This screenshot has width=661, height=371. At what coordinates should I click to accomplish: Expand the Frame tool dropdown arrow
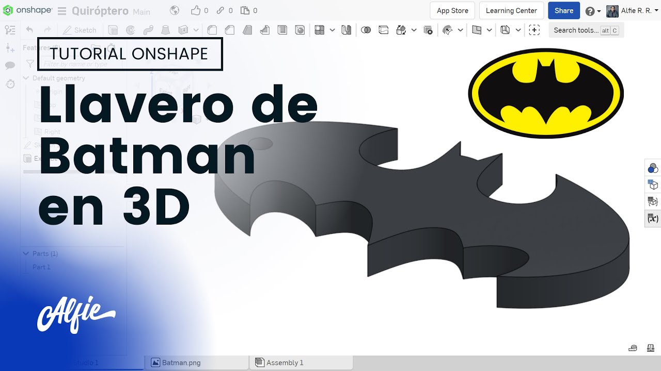click(x=518, y=30)
